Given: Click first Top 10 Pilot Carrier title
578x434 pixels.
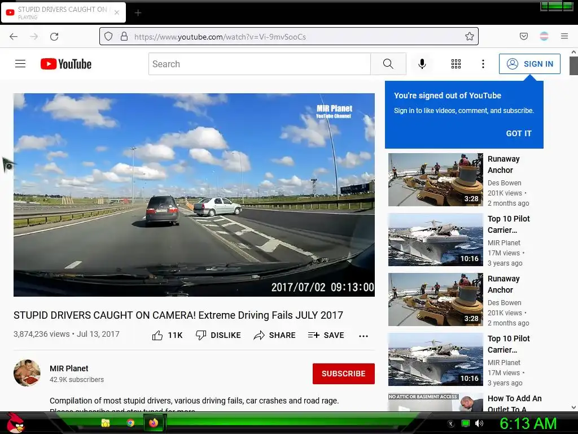Looking at the screenshot, I should (x=509, y=224).
